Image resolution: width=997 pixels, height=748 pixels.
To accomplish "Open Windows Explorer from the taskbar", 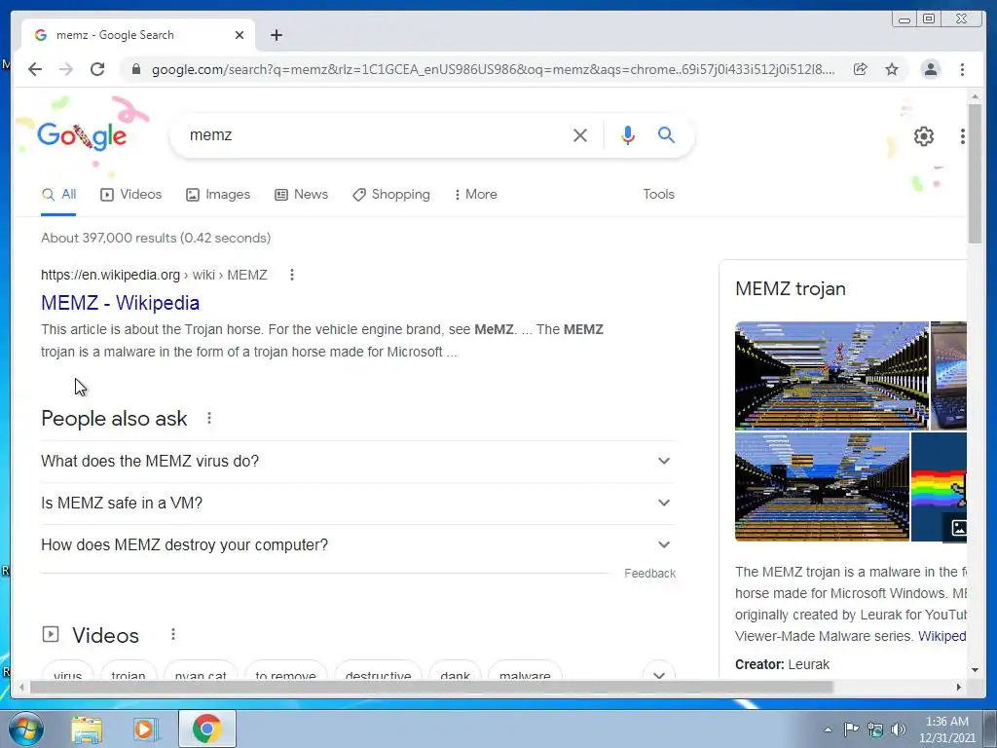I will [87, 729].
